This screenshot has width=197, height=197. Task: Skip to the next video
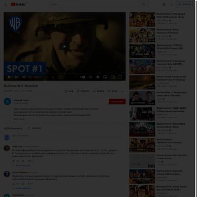coord(17,77)
